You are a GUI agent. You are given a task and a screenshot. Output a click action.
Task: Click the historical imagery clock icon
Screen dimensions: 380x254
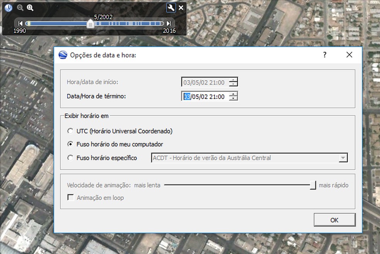click(x=8, y=8)
